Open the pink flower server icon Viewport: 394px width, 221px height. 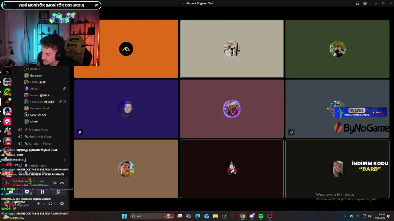coord(7,121)
